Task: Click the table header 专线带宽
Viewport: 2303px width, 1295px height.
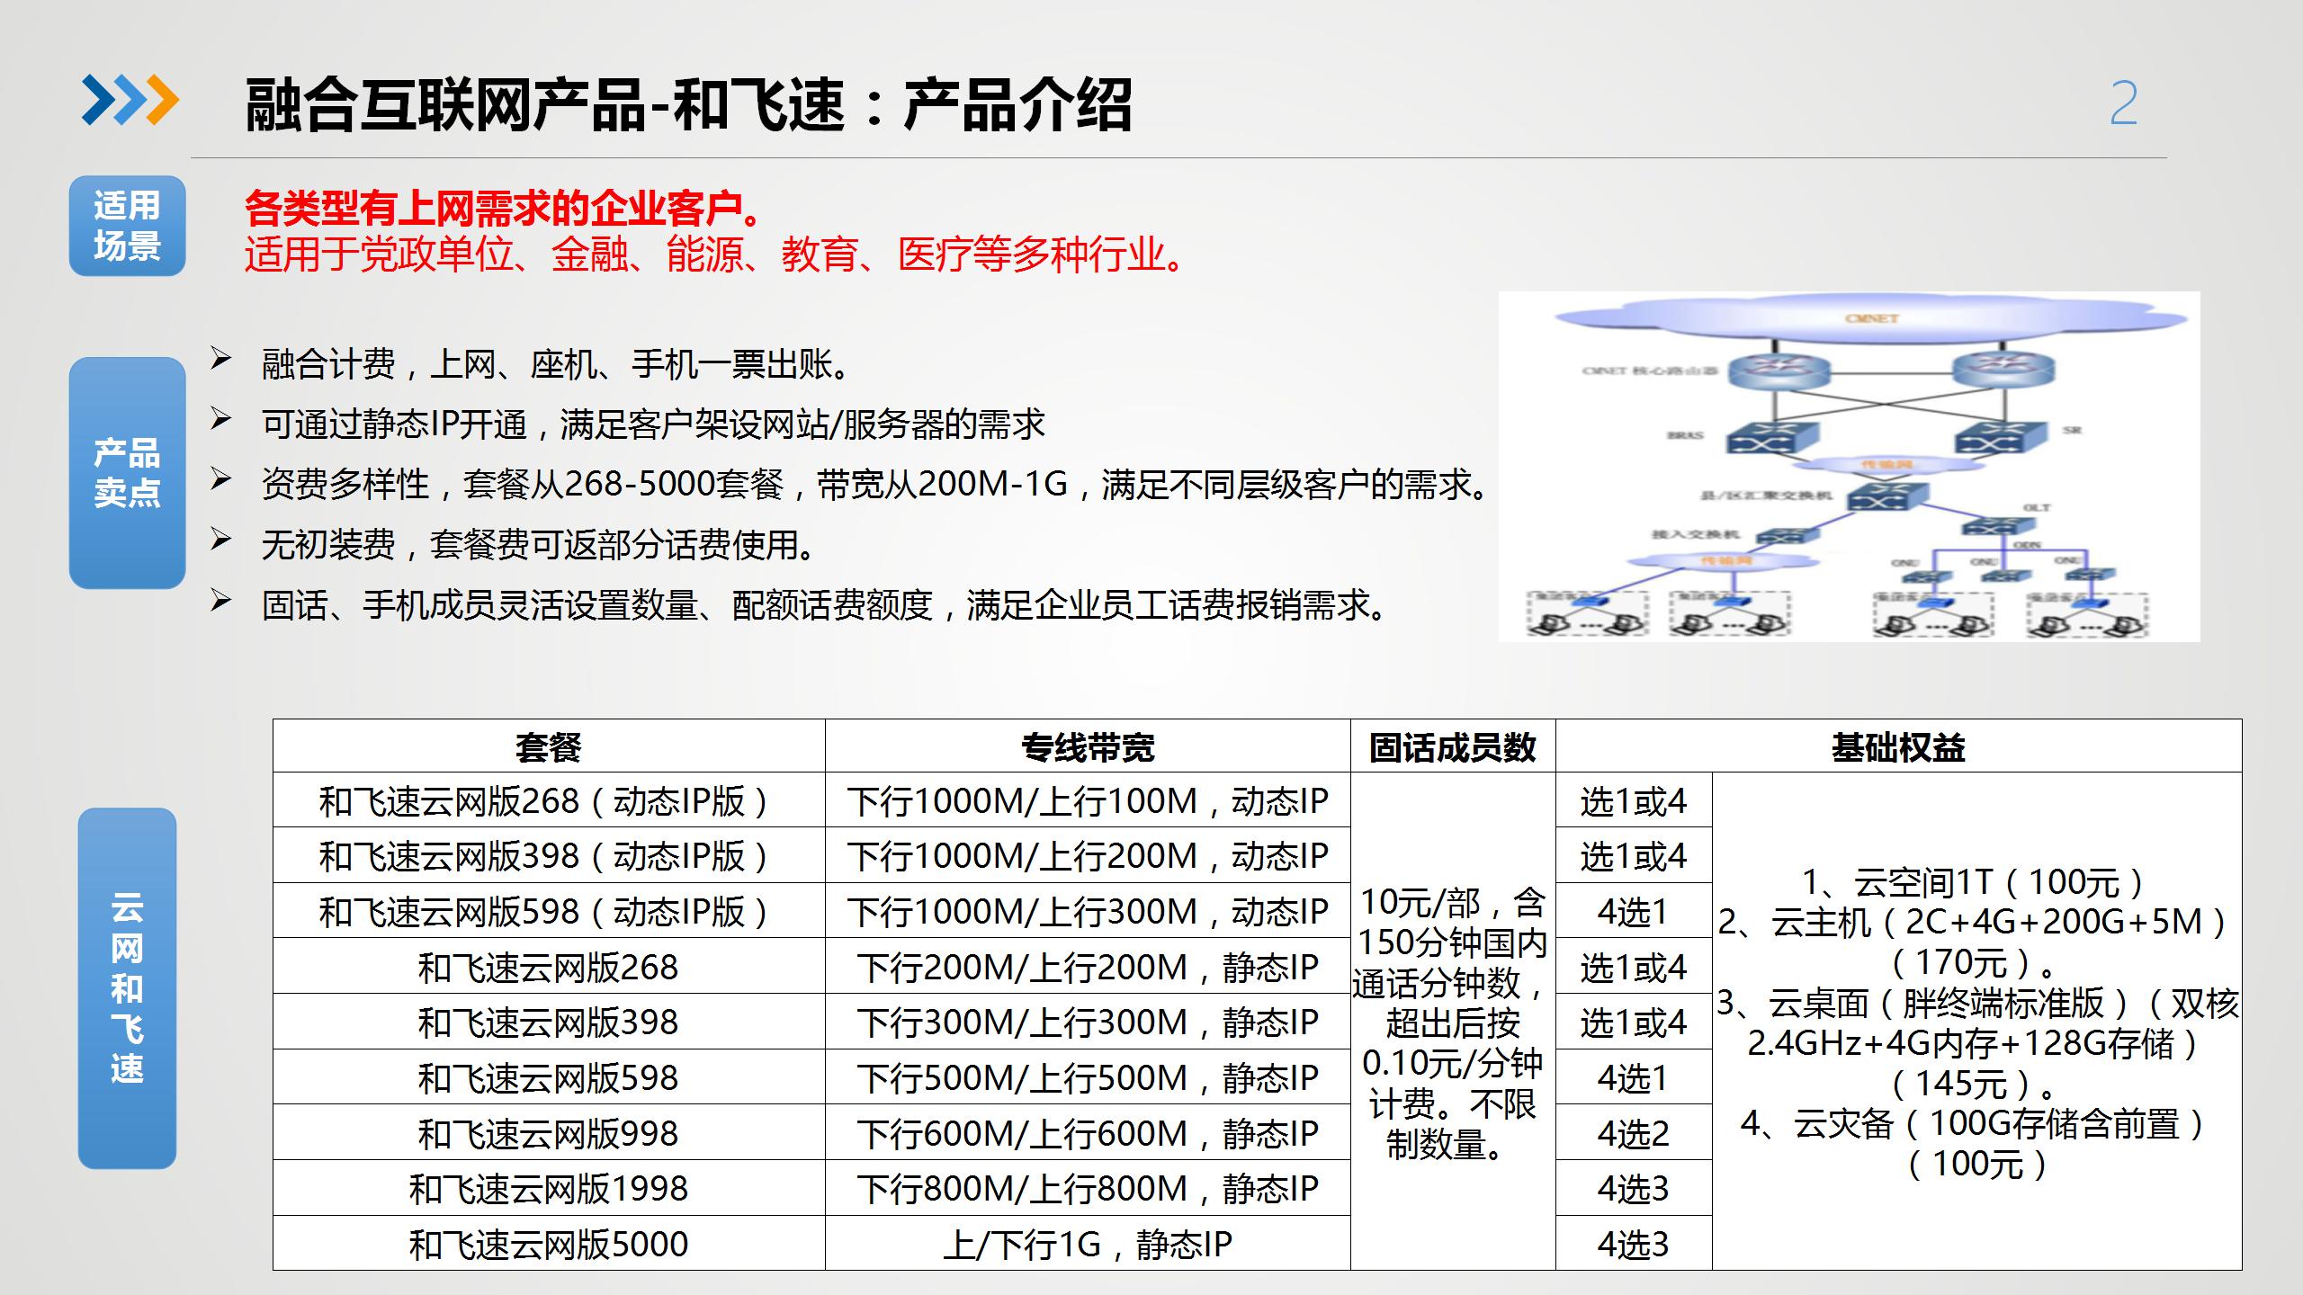Action: coord(1088,746)
